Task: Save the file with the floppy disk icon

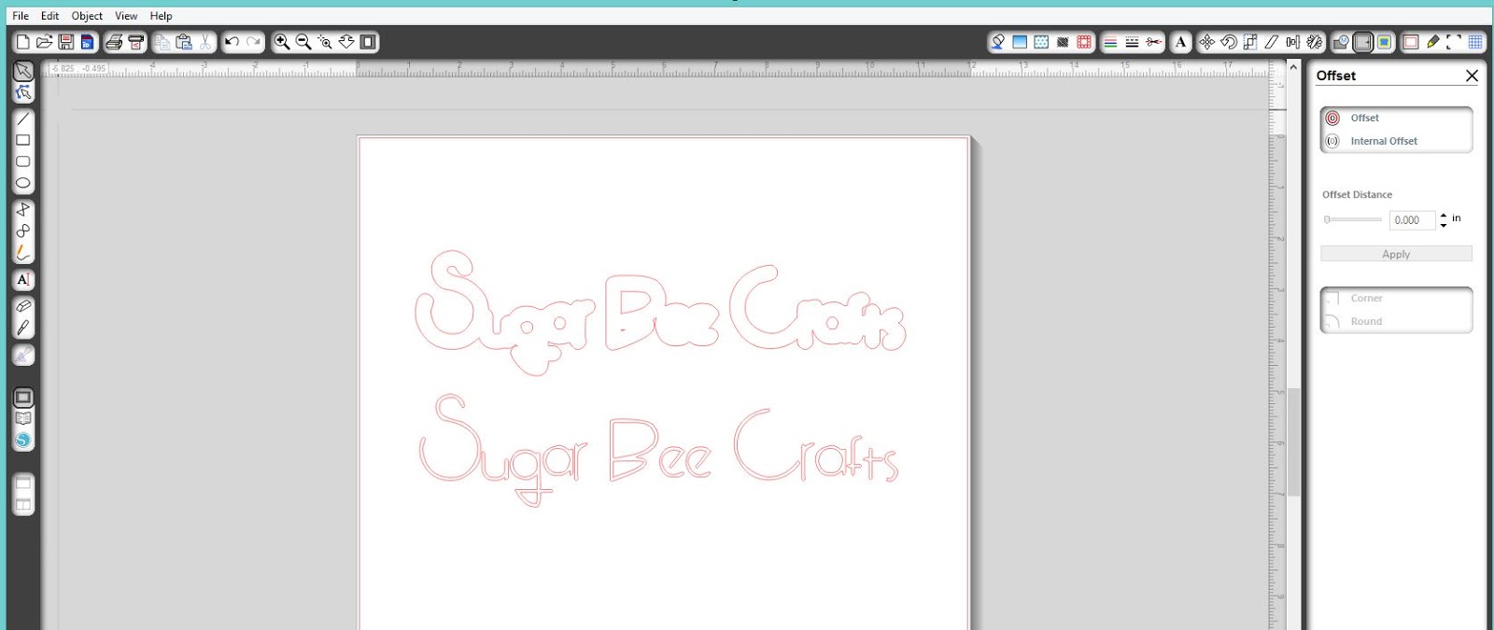Action: click(x=65, y=42)
